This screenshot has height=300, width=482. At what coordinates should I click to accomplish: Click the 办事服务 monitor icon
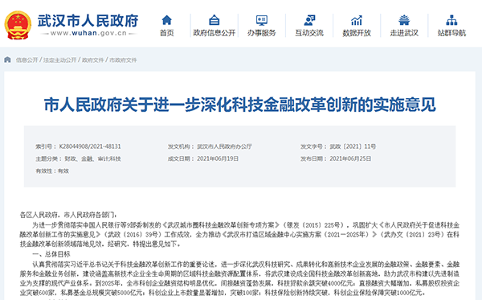click(x=262, y=20)
